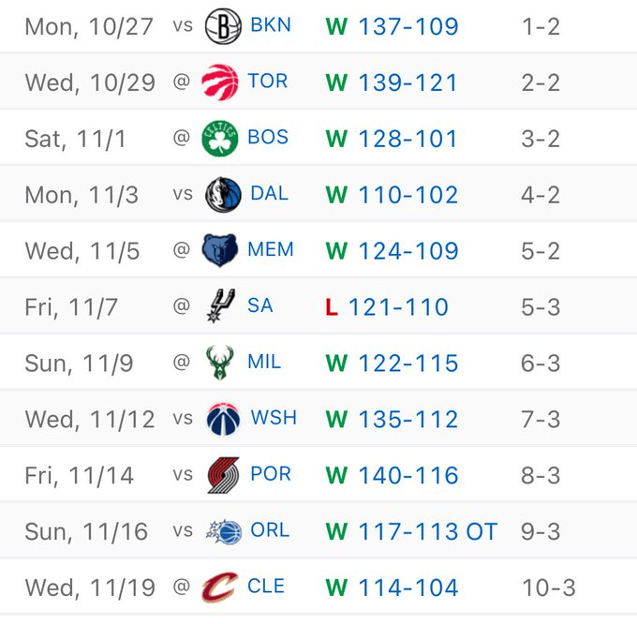Viewport: 637px width, 624px height.
Task: Click the Toronto Raptors logo icon
Action: coord(220,82)
